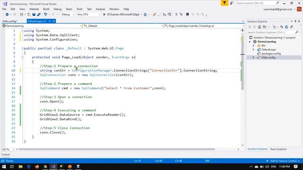Click the Solution Explorer view switcher icon
Image resolution: width=303 pixels, height=170 pixels.
(x=265, y=27)
